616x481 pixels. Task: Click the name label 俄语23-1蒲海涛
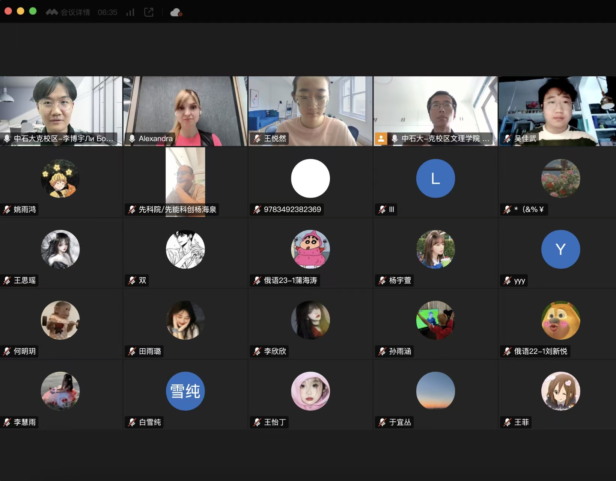[290, 280]
